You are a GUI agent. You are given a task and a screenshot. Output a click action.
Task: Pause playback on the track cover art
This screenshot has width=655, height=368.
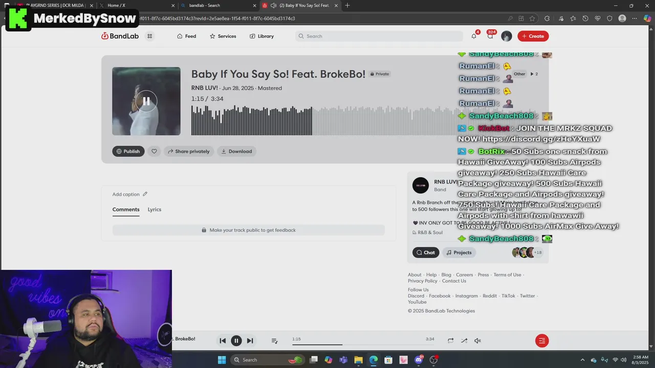[x=146, y=101]
